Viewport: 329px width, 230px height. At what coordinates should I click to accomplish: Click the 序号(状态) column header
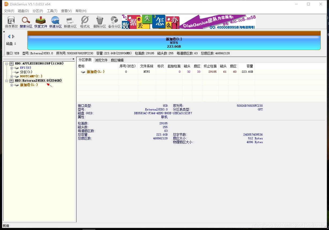[x=128, y=66]
